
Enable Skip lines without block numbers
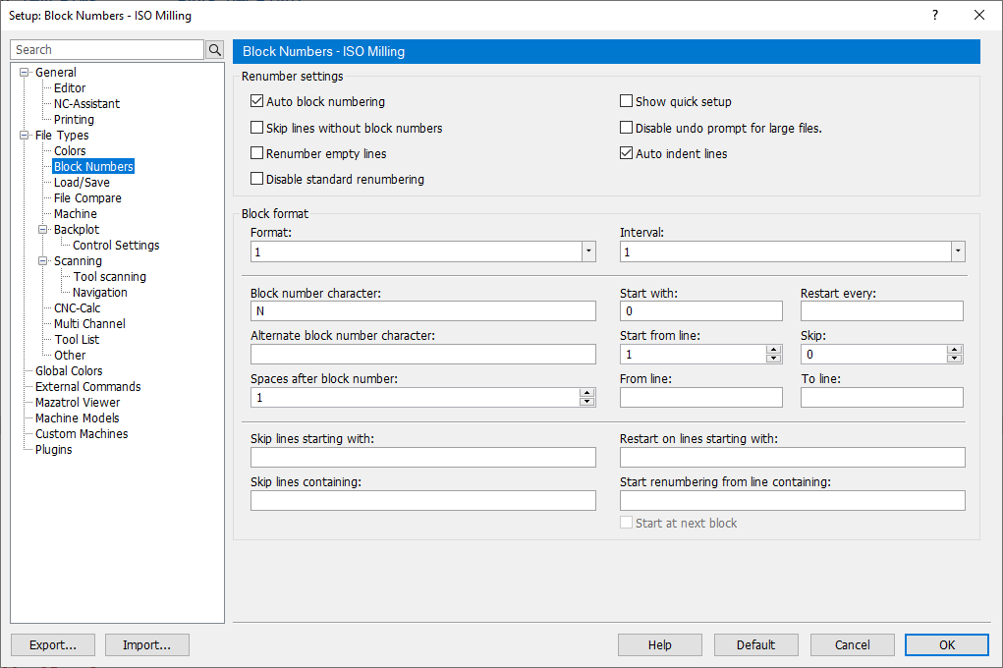(256, 128)
